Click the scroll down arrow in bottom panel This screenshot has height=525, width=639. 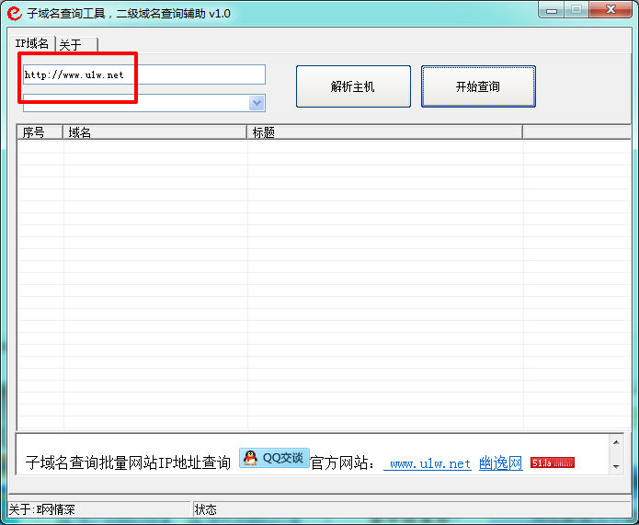(616, 466)
